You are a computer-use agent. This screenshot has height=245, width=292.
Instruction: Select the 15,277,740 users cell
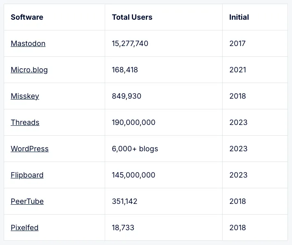tap(130, 44)
